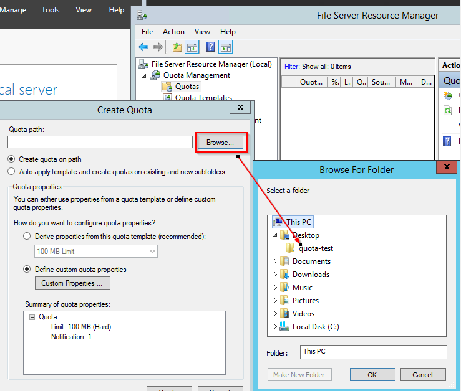Image resolution: width=461 pixels, height=391 pixels.
Task: Open Server Manager's Manage menu
Action: coord(13,10)
